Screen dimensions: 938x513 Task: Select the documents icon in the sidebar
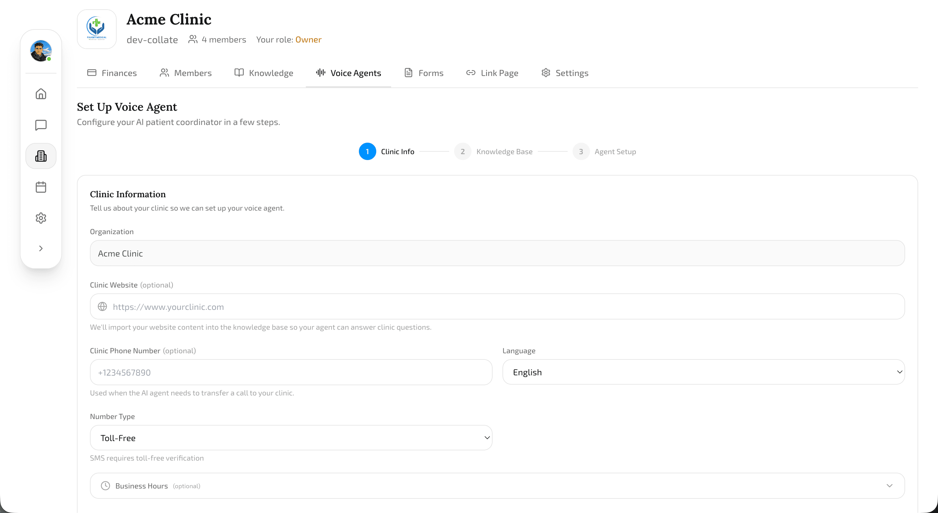click(41, 156)
